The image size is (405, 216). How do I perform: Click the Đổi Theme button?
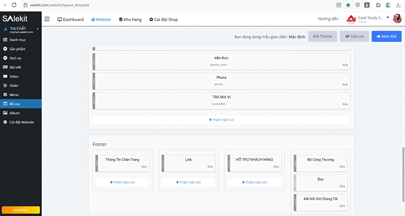click(323, 36)
